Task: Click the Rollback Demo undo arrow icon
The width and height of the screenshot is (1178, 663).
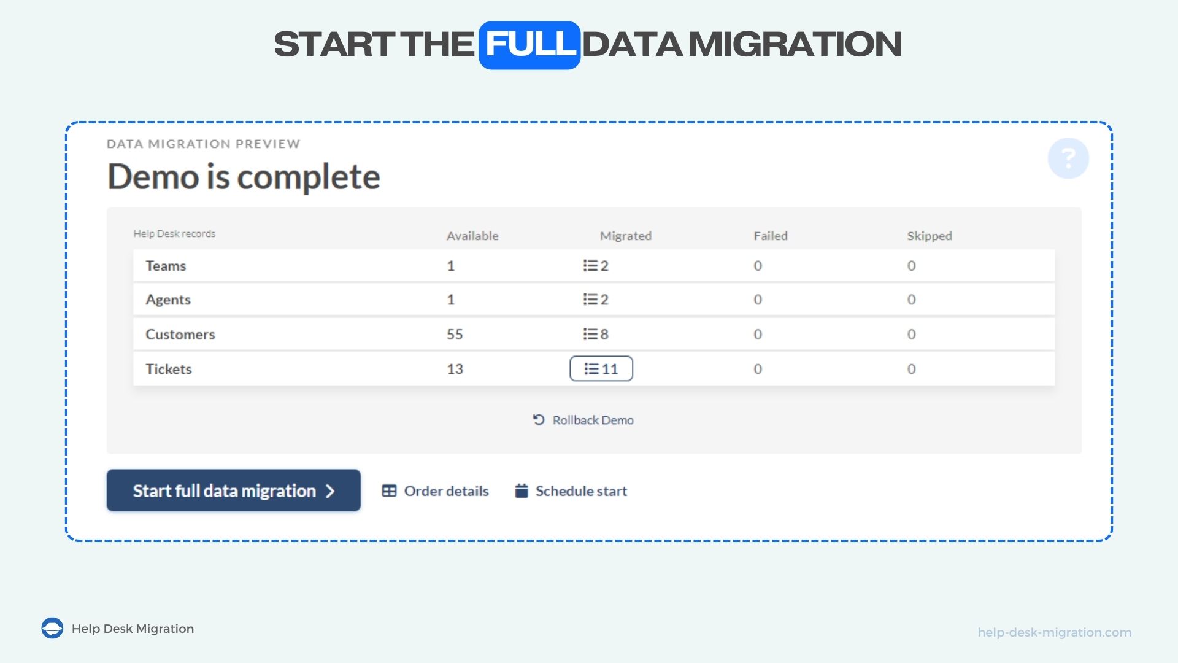Action: coord(539,420)
